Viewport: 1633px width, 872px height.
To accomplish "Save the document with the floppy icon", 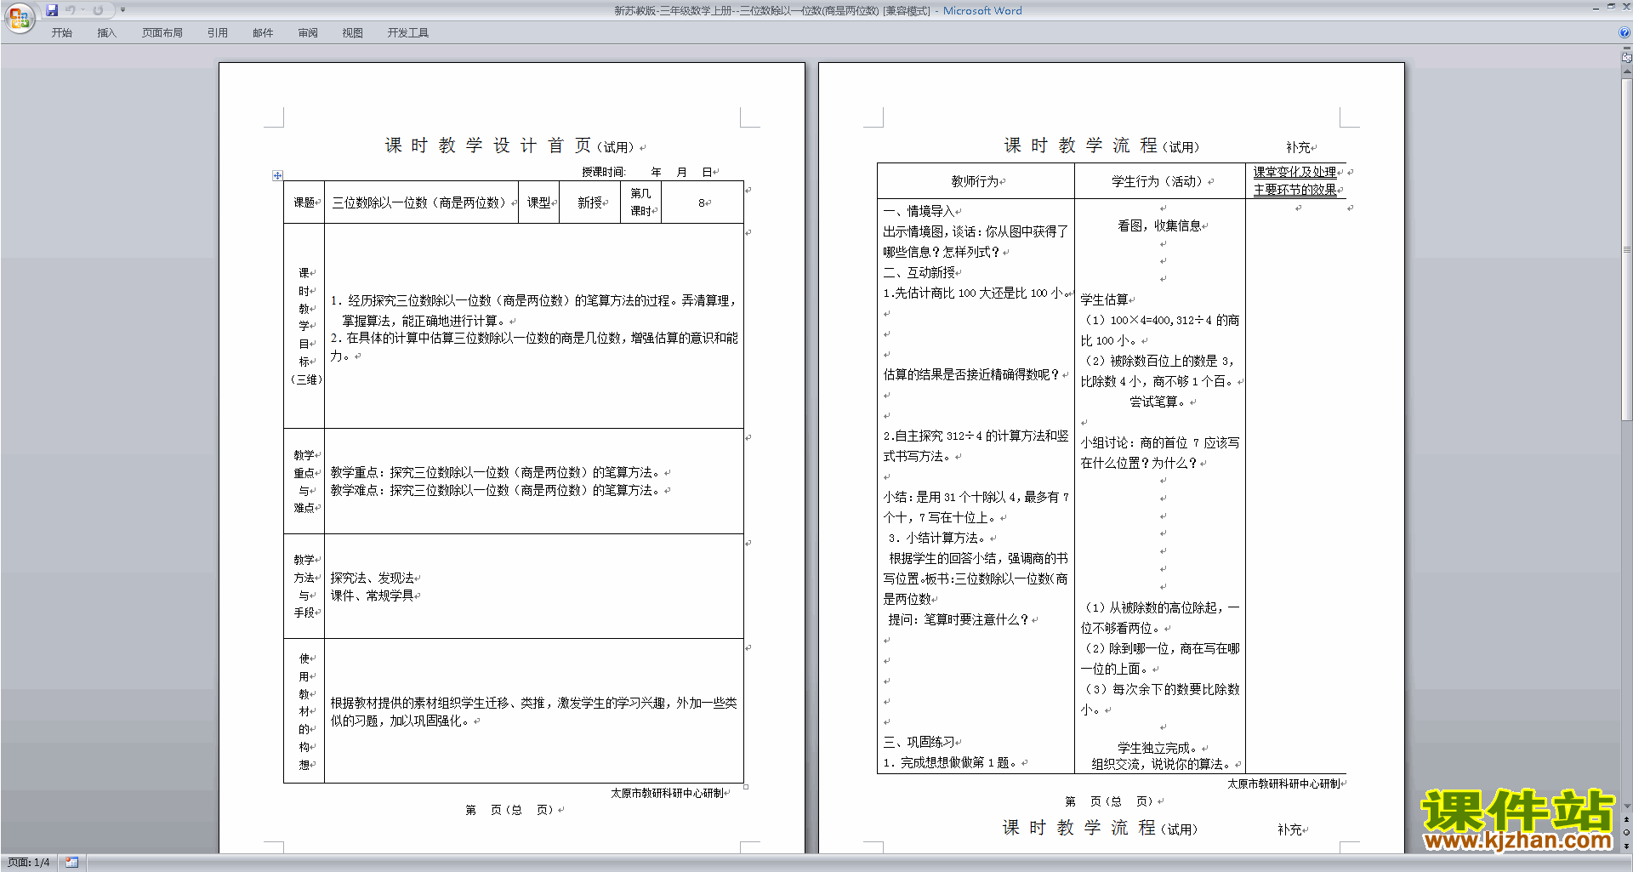I will tap(52, 10).
